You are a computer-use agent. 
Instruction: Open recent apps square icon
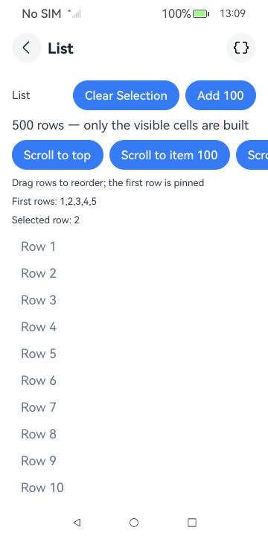pos(192,523)
